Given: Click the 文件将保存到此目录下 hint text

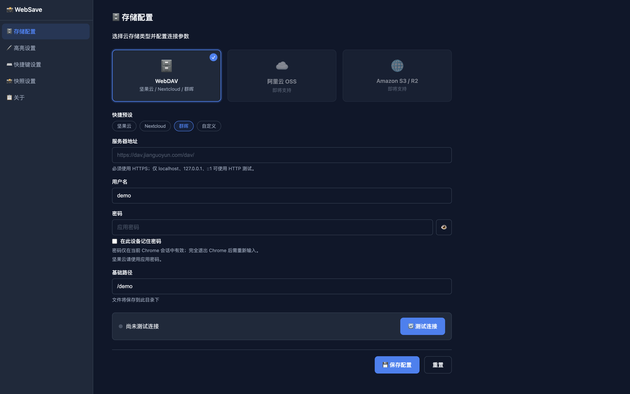Looking at the screenshot, I should tap(136, 299).
